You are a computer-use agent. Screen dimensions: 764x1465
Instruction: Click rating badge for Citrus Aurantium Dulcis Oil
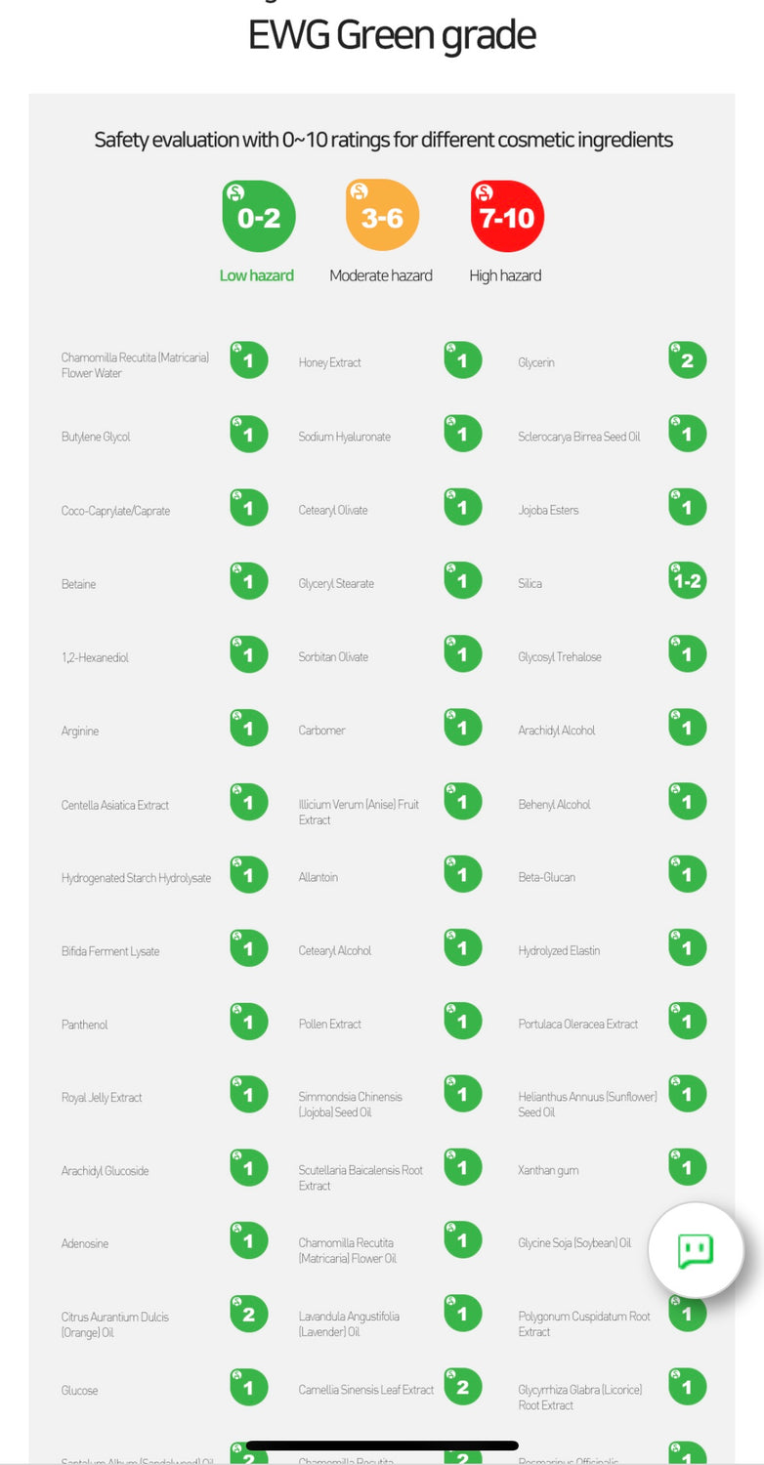pyautogui.click(x=248, y=1314)
